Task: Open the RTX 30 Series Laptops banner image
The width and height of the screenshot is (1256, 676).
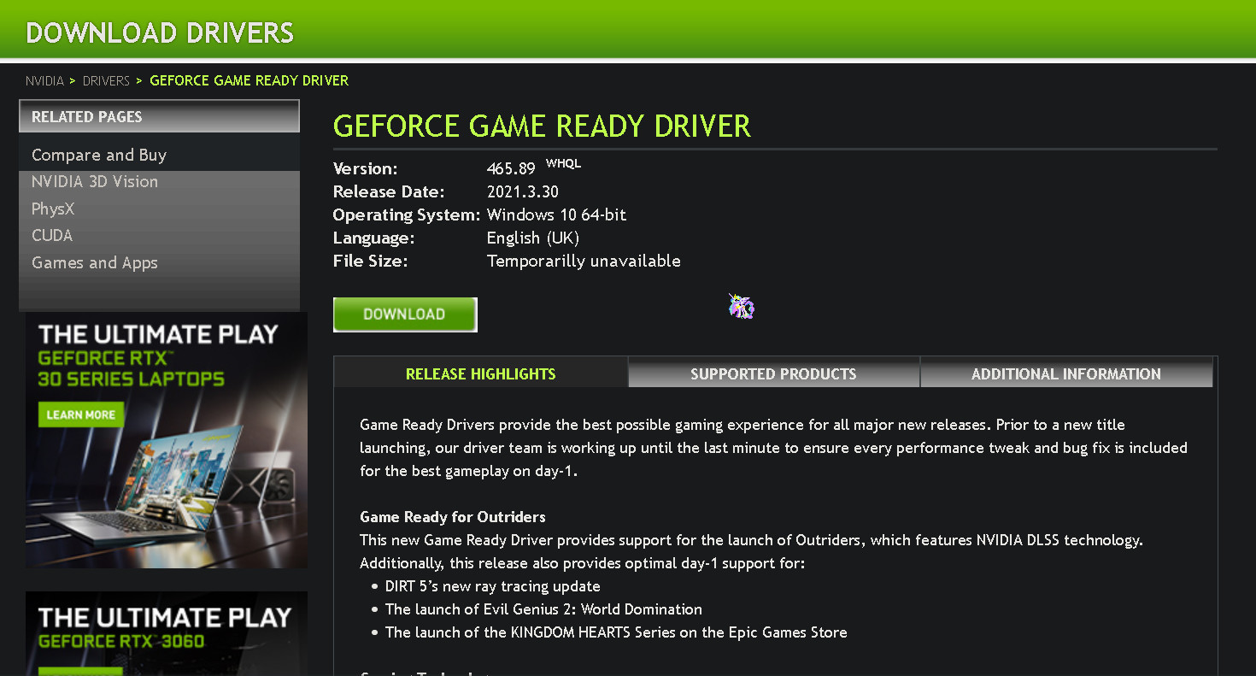Action: pos(167,440)
